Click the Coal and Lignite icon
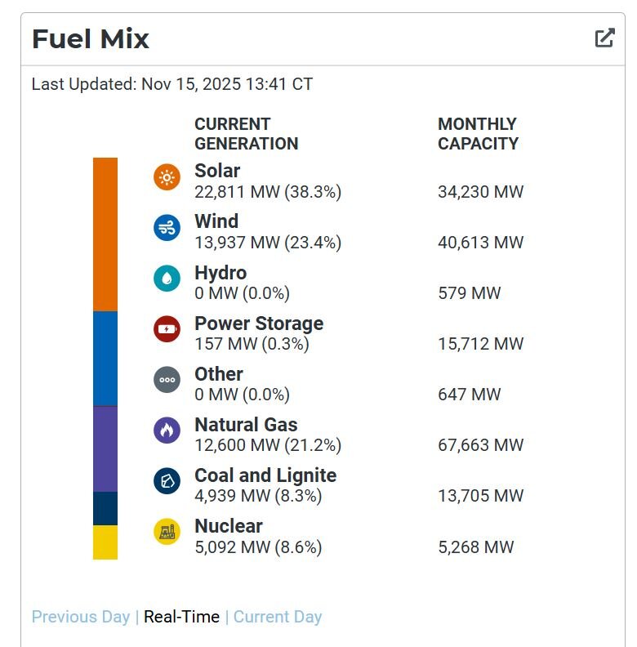 click(167, 481)
